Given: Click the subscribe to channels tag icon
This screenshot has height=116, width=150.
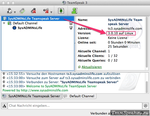Looking at the screenshot, I should pyautogui.click(x=22, y=11).
